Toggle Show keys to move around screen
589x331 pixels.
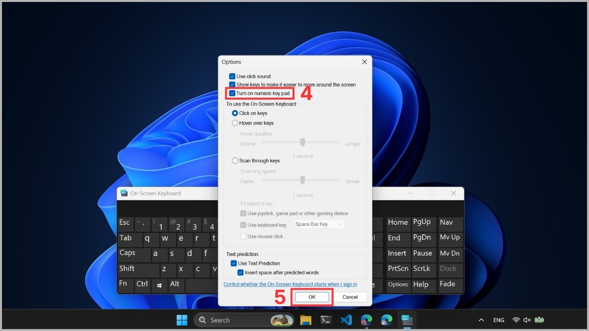point(232,85)
